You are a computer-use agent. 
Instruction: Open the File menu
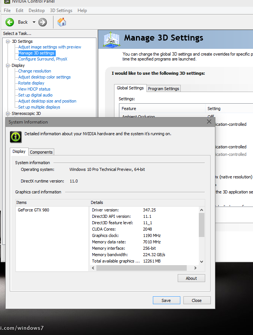click(x=7, y=11)
